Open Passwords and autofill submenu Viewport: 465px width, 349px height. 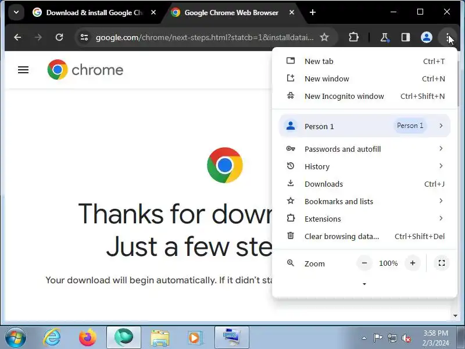click(365, 149)
